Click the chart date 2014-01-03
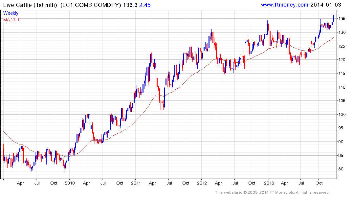 pyautogui.click(x=325, y=5)
